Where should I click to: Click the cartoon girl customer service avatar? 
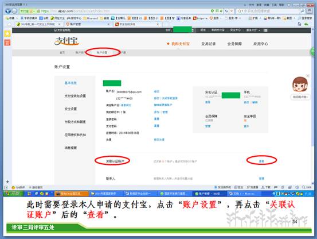(x=300, y=84)
